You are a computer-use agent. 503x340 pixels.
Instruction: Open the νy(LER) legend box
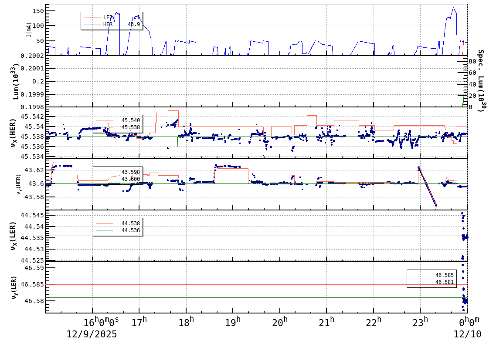(x=432, y=279)
